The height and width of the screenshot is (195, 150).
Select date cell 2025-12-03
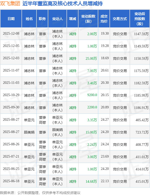(11, 58)
